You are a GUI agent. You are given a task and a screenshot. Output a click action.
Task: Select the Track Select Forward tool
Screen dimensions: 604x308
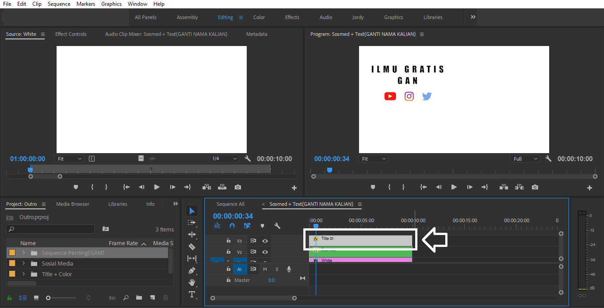pyautogui.click(x=192, y=223)
